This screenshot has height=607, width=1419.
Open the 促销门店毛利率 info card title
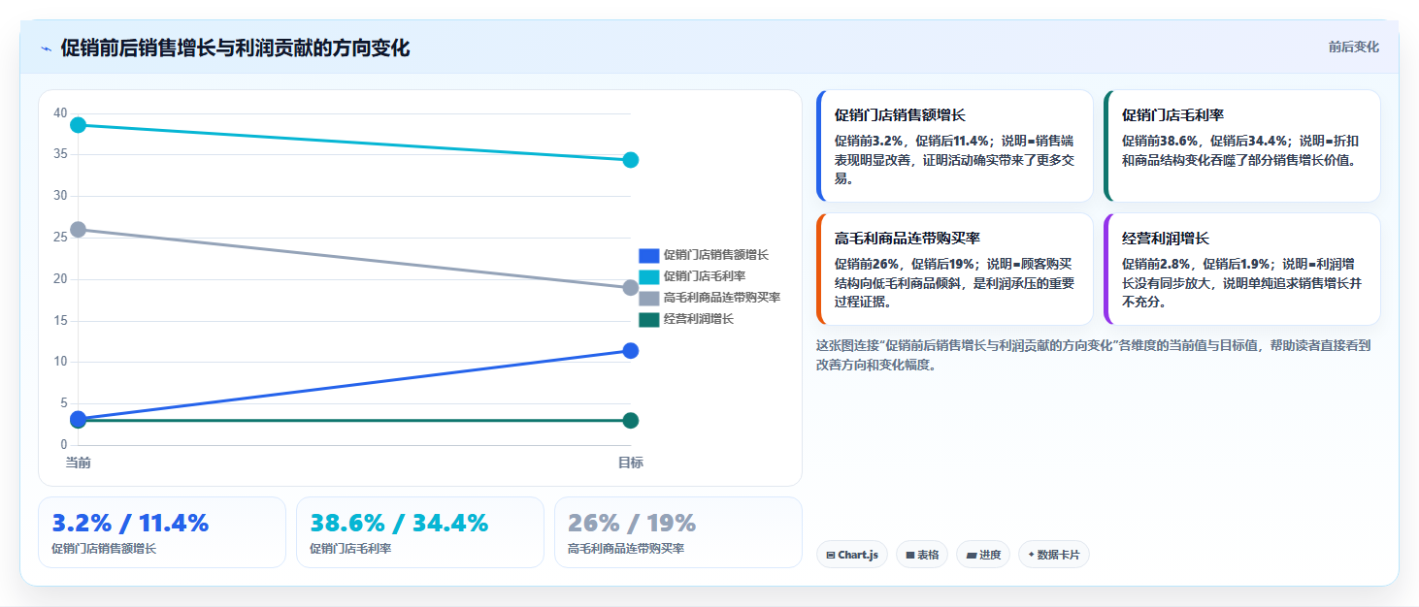1172,114
